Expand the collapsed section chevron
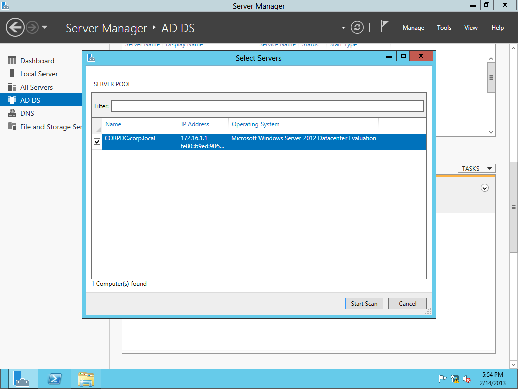Viewport: 518px width, 389px height. point(485,188)
